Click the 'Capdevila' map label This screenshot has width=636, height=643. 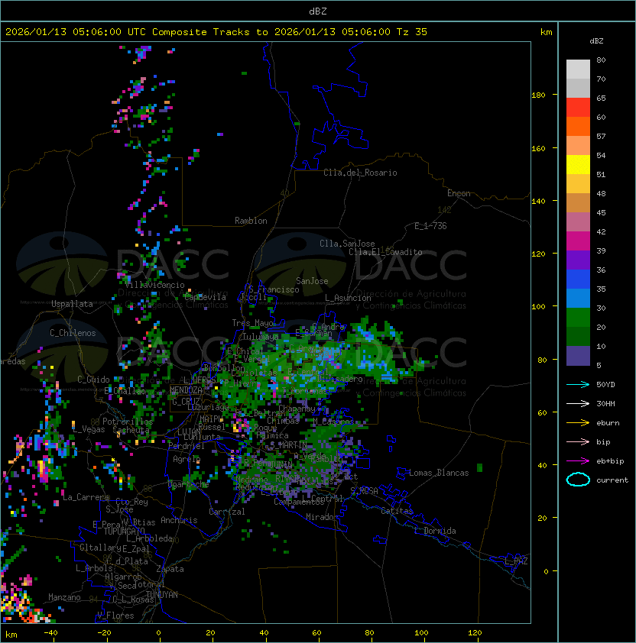pos(205,297)
